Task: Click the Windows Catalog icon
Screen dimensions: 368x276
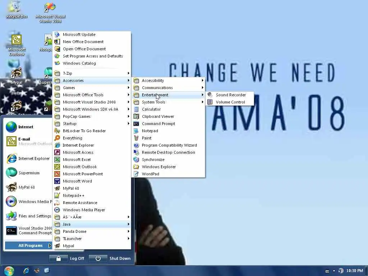Action: (x=57, y=63)
